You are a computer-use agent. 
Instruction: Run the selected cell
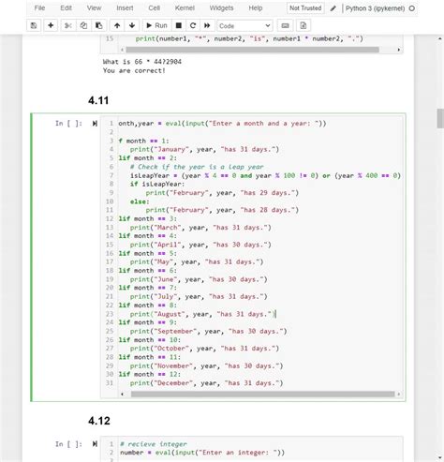157,25
